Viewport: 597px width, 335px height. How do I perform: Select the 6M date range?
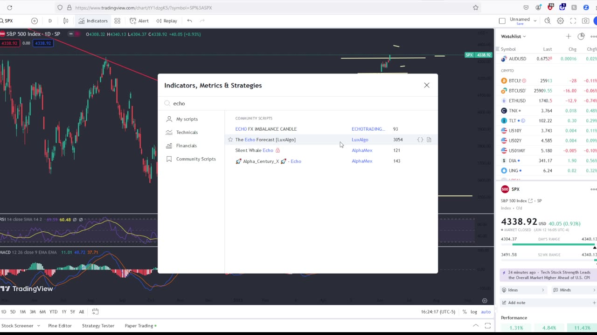42,312
